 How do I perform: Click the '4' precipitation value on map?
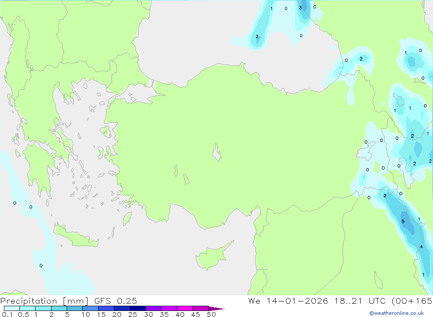click(x=421, y=247)
